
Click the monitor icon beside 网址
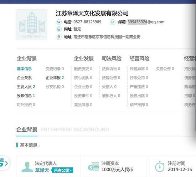click(59, 29)
